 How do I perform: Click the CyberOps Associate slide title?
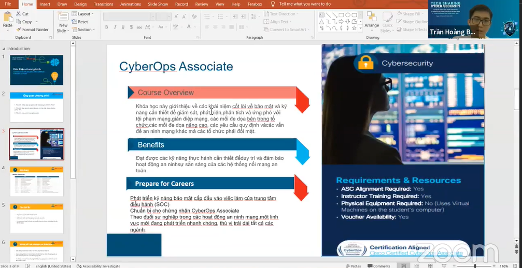[x=176, y=66]
